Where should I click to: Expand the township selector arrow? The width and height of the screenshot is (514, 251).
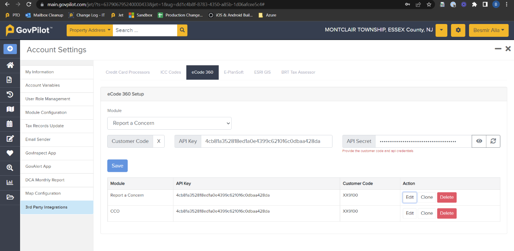441,30
